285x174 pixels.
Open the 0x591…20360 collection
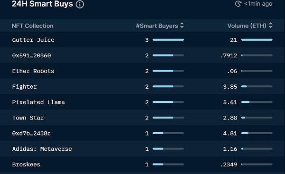point(31,55)
